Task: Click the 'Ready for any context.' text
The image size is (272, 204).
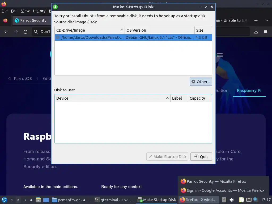Action: (122, 187)
